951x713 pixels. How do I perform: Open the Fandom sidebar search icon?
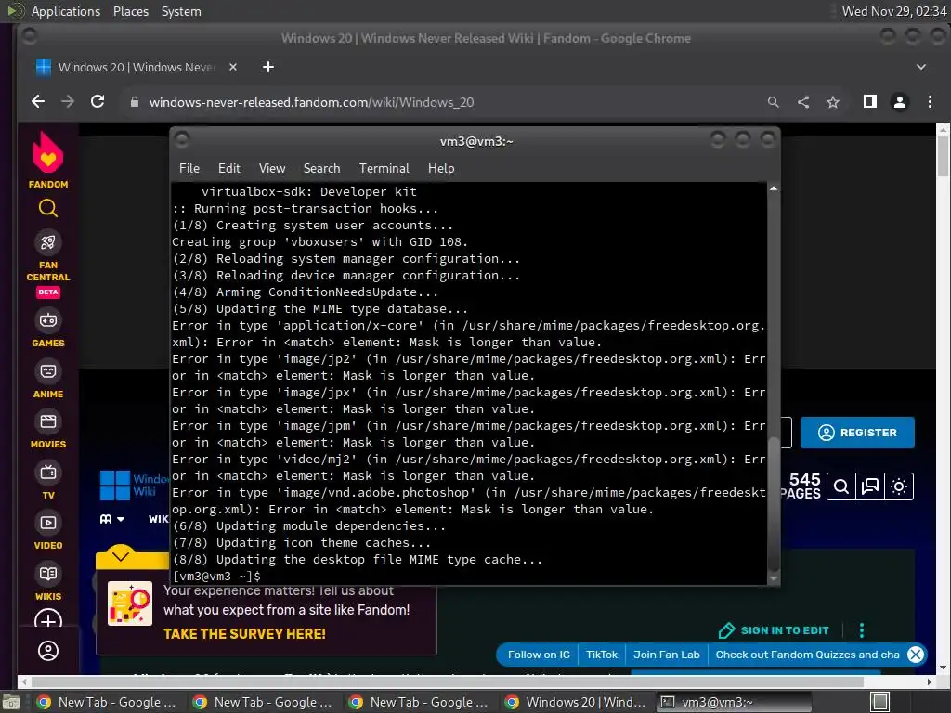(x=48, y=209)
